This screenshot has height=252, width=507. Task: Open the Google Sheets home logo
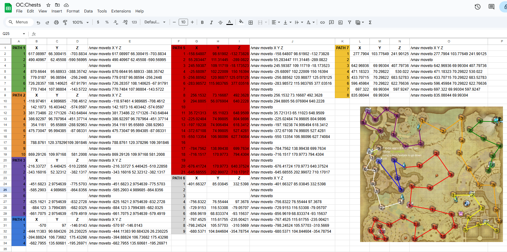pyautogui.click(x=8, y=8)
